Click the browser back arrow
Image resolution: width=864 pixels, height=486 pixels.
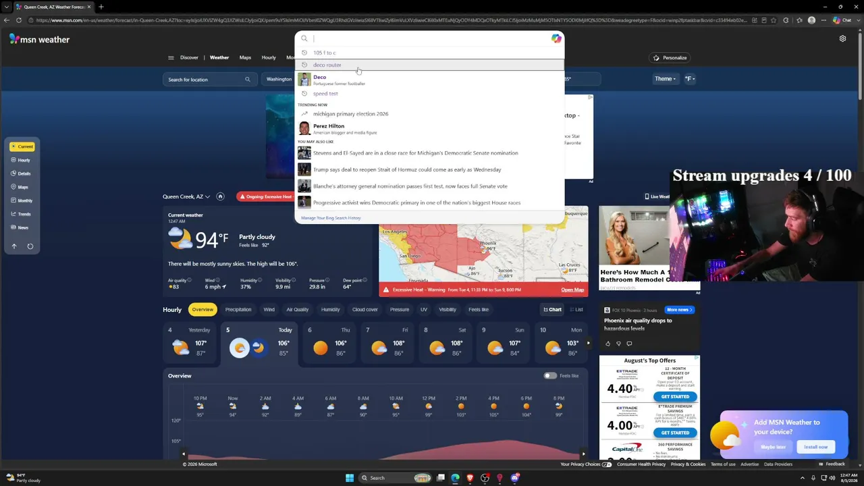pos(7,20)
